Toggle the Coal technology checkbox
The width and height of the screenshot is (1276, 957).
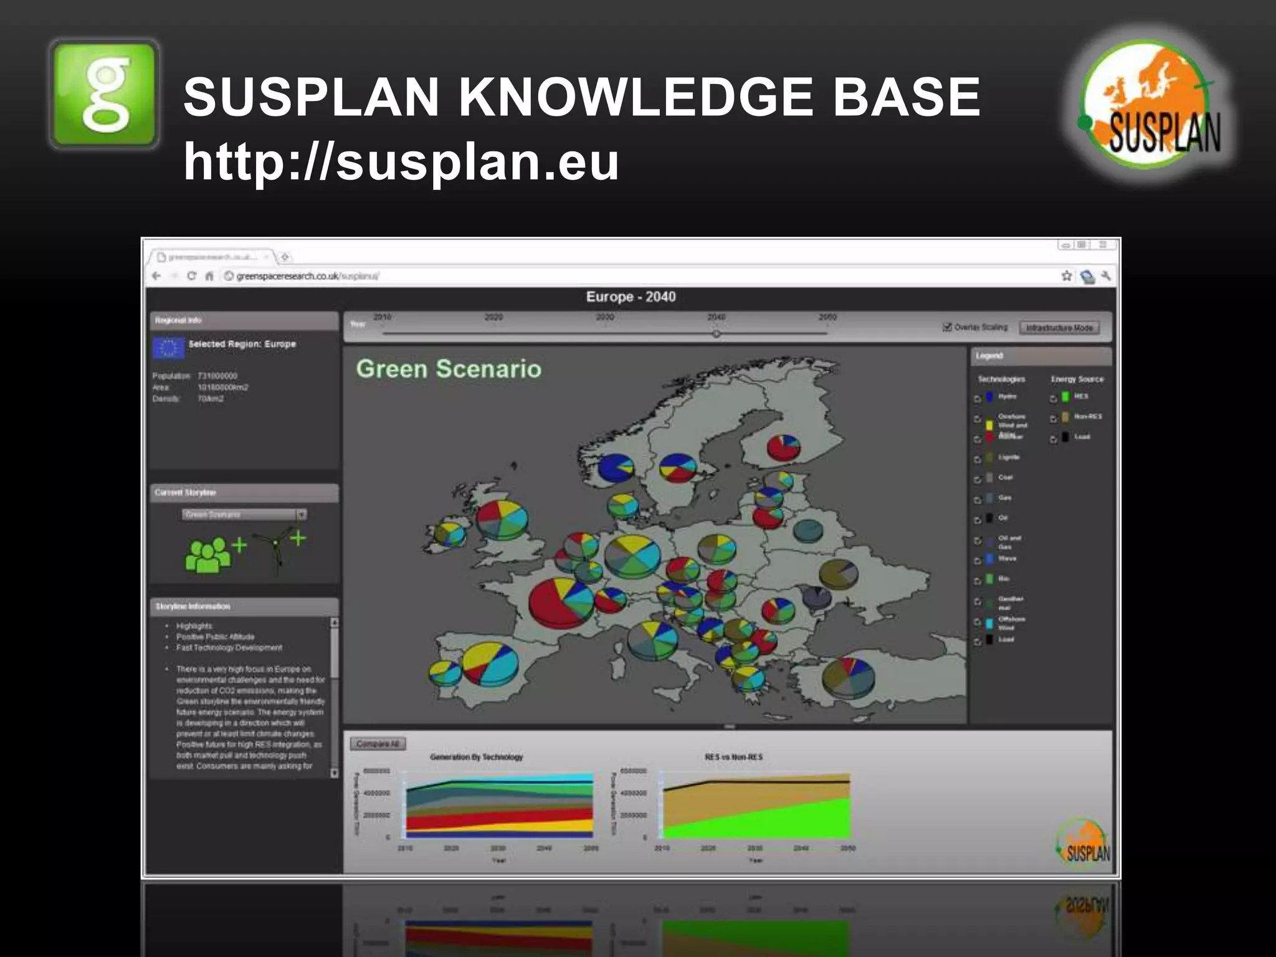point(977,479)
